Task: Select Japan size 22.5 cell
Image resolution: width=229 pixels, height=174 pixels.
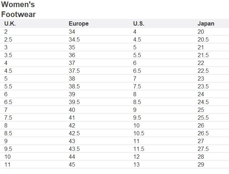Action: [203, 71]
